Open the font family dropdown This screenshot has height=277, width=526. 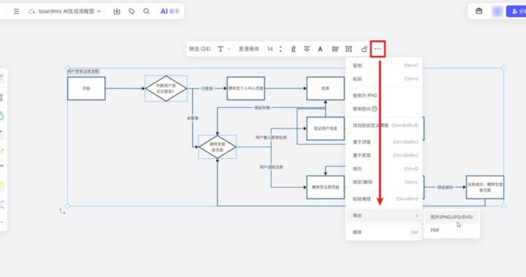[249, 49]
